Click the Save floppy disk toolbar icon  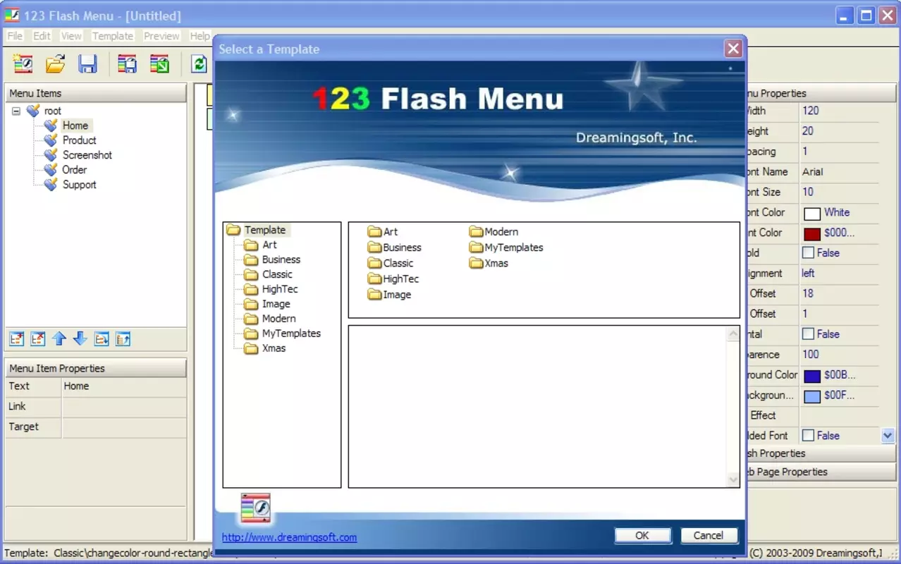click(87, 64)
